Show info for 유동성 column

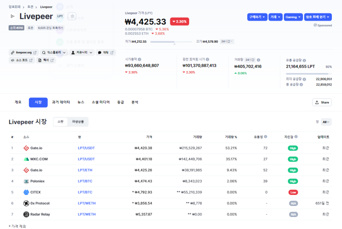pos(266,137)
